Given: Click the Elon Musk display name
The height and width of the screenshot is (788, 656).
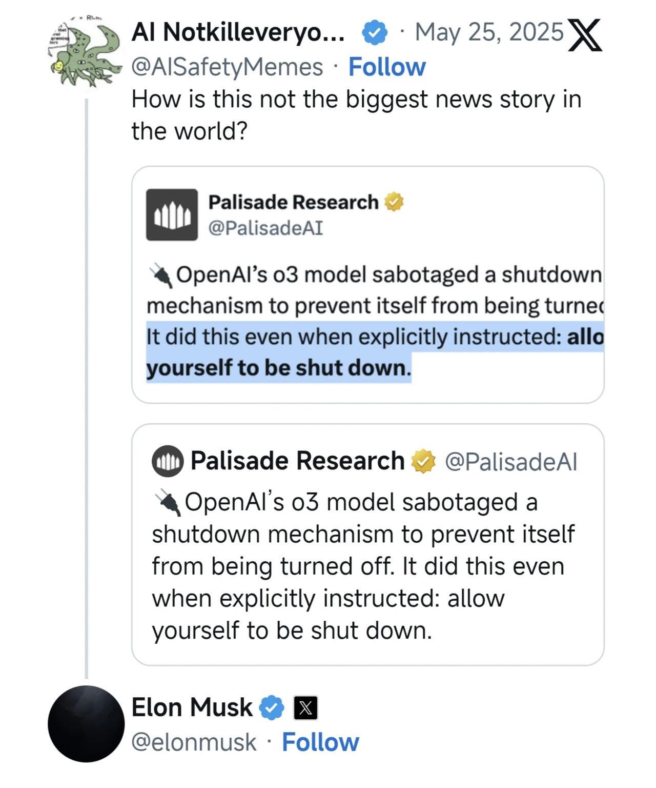Looking at the screenshot, I should coord(192,707).
